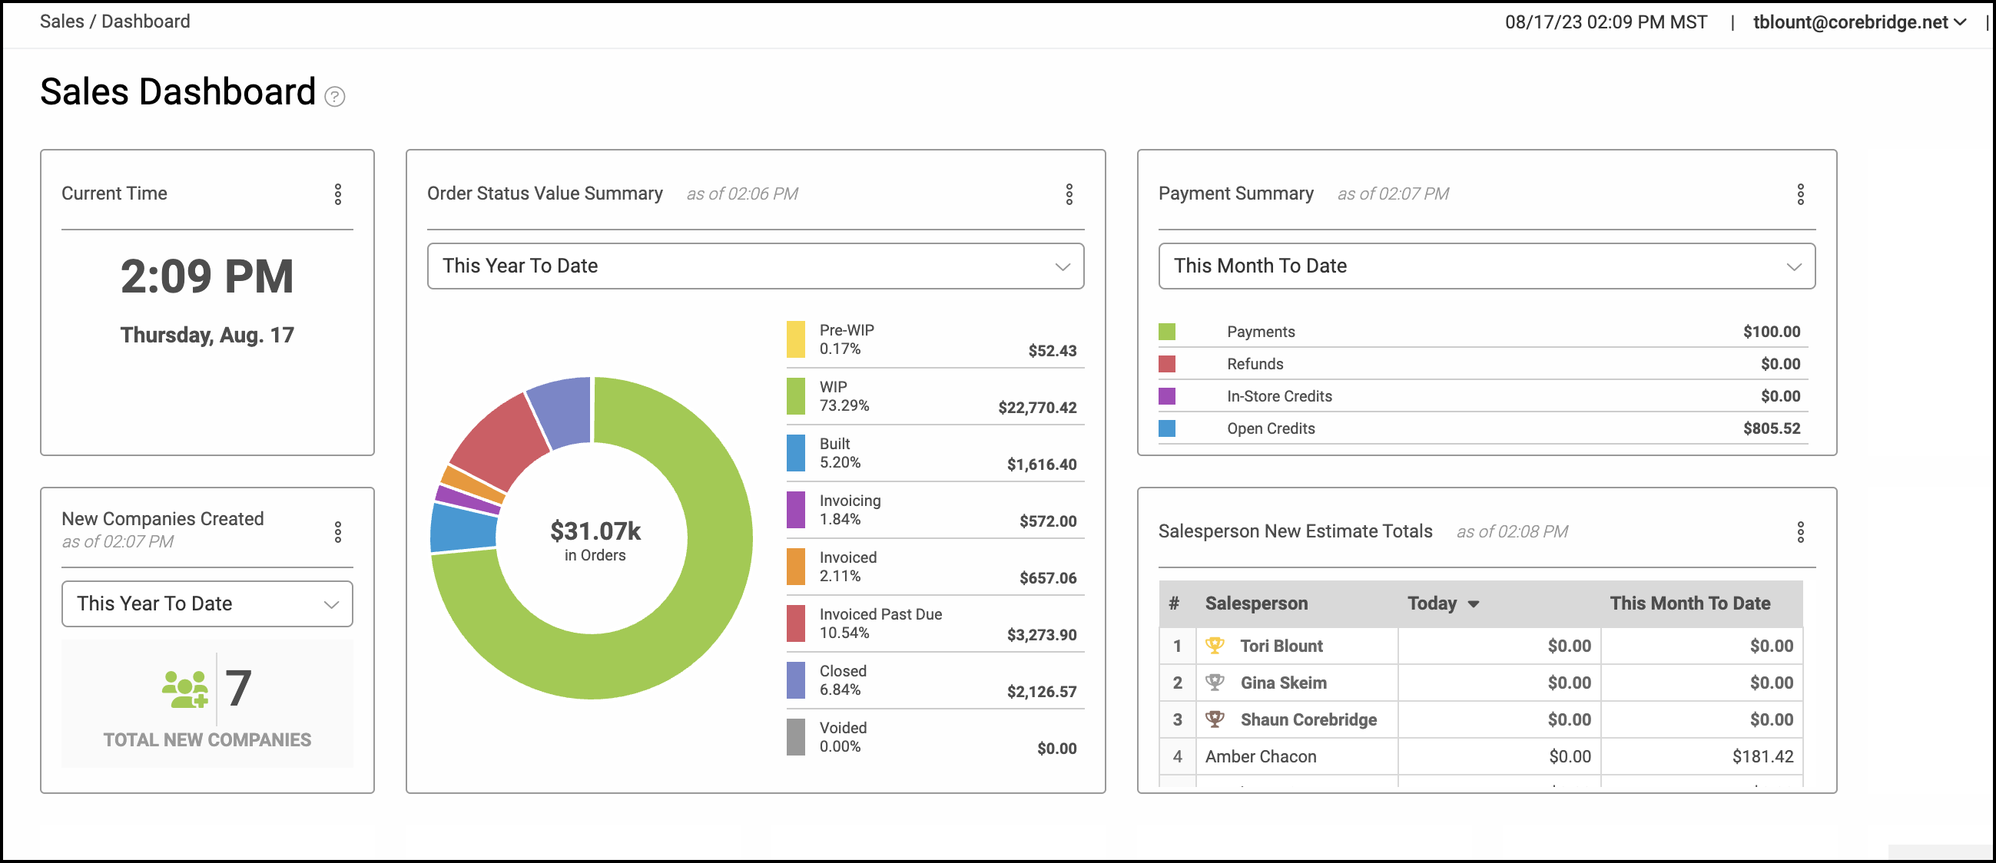Expand Order Status This Year To Date dropdown

pos(754,266)
